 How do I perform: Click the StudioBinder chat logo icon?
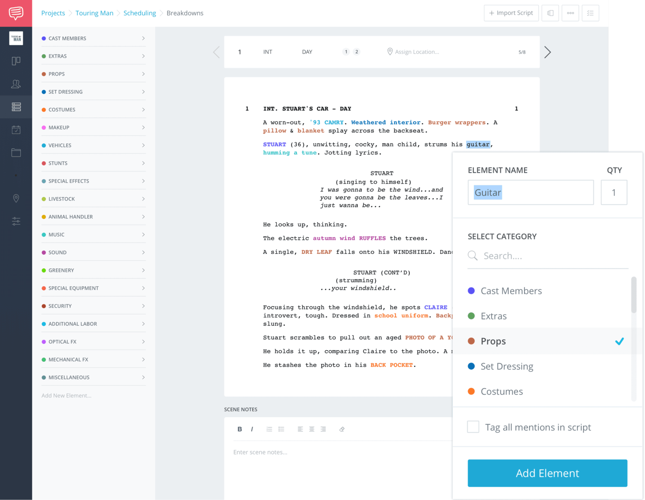tap(16, 13)
